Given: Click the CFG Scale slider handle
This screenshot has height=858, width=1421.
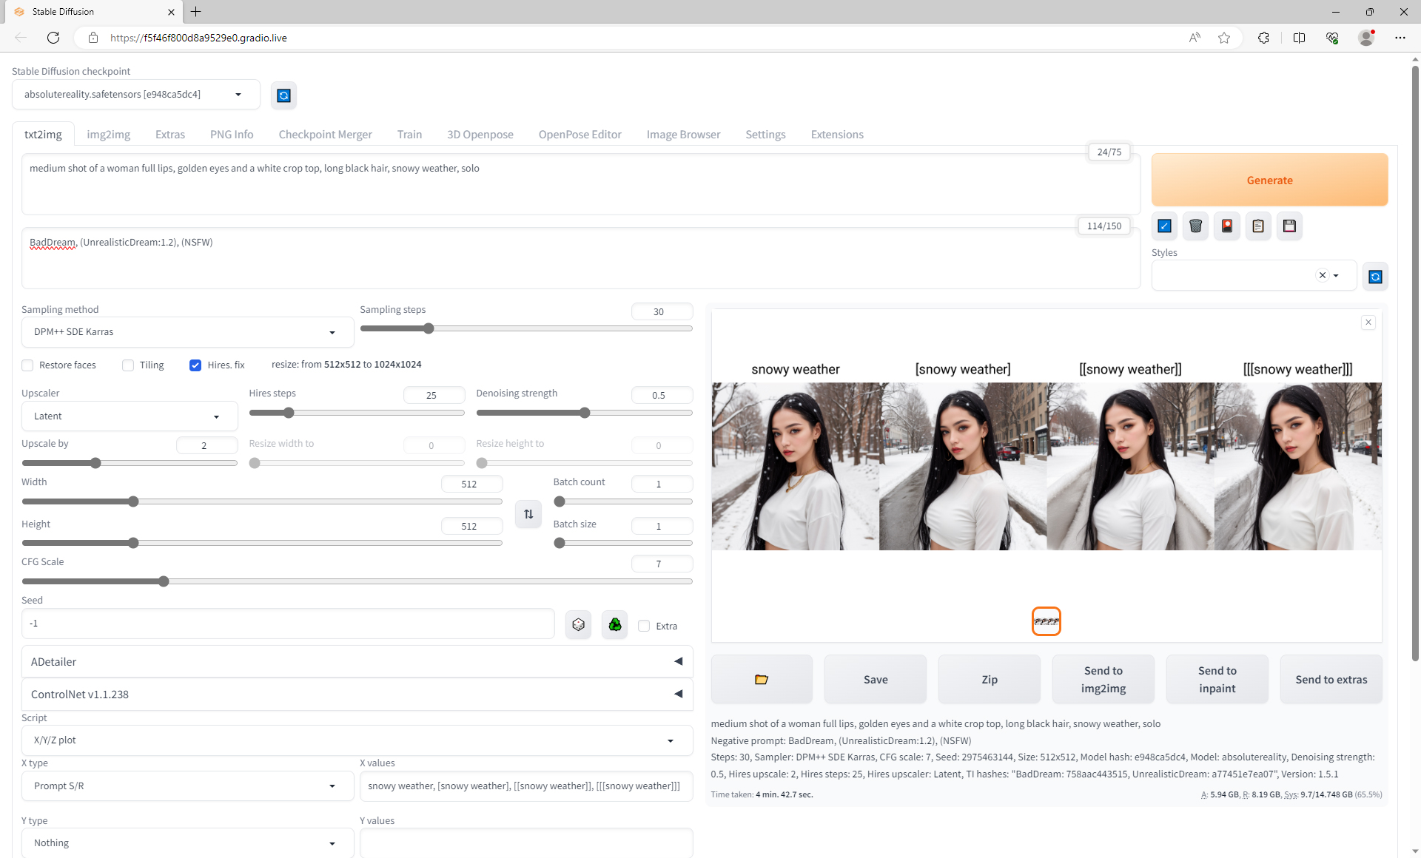Looking at the screenshot, I should 164,581.
